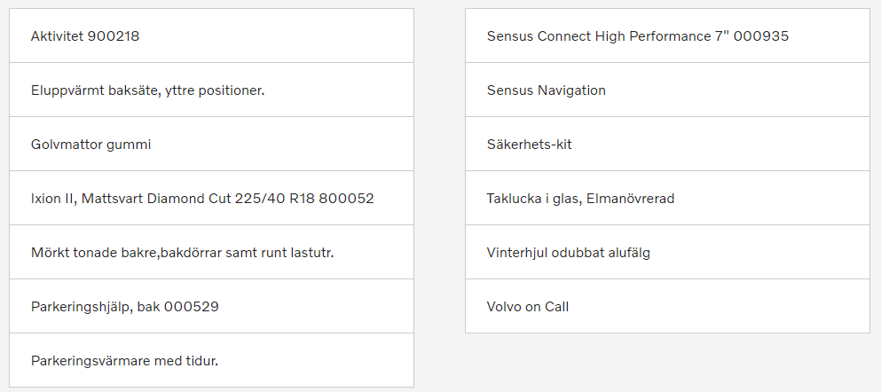Select Mörkt tonade bakre,bakdörrar entry
Screen dimensions: 881x392
point(211,252)
